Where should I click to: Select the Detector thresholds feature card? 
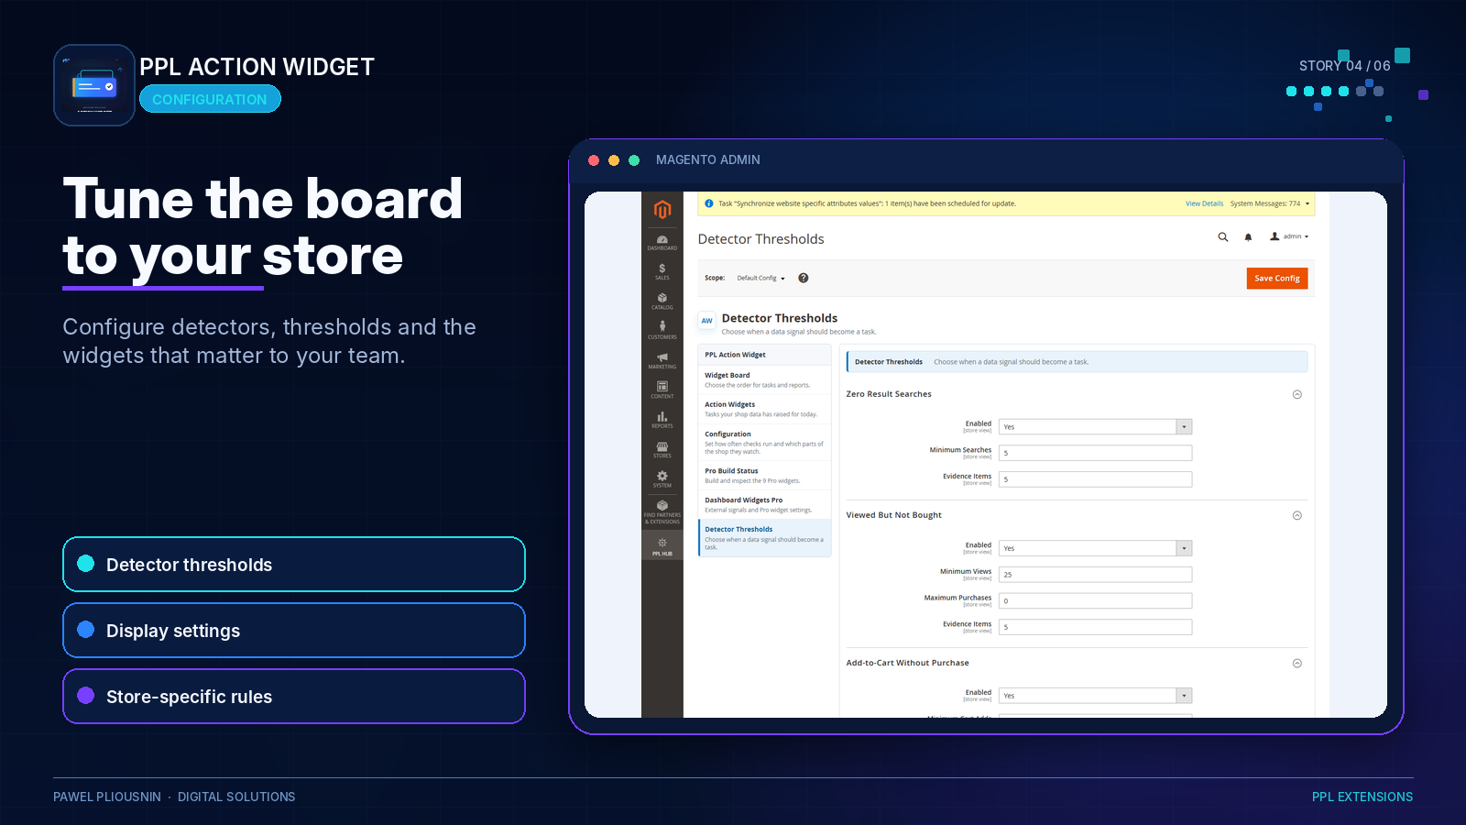(294, 565)
